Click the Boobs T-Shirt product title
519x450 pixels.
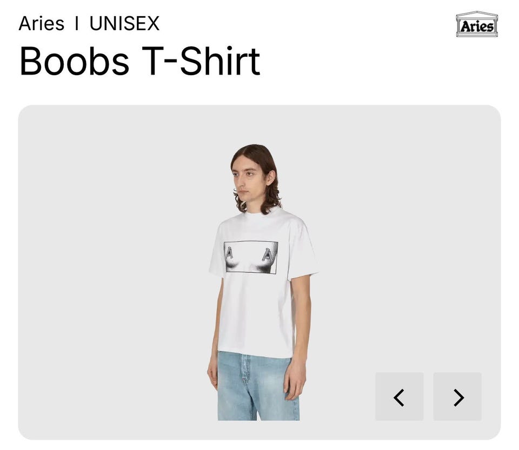[139, 62]
